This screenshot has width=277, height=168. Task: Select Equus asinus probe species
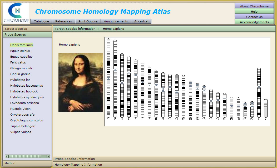(20, 51)
